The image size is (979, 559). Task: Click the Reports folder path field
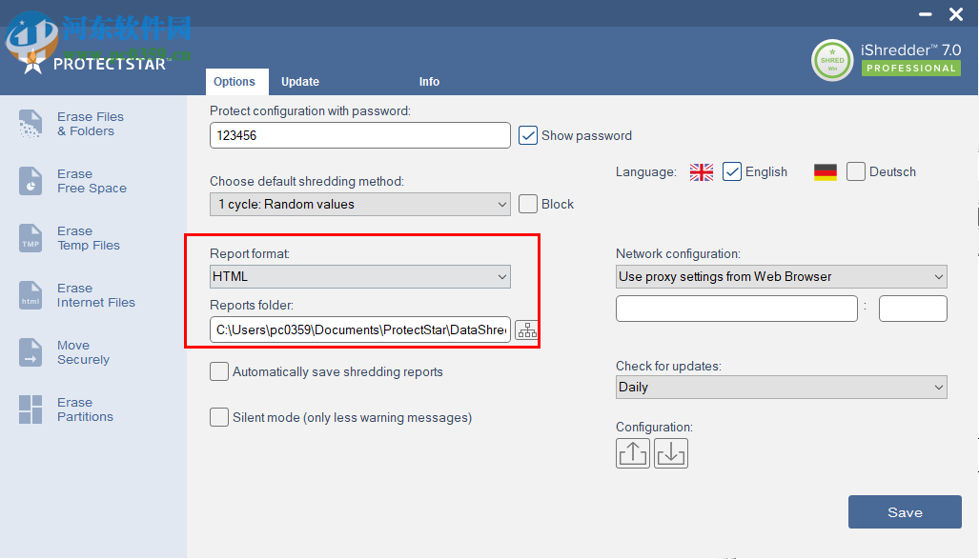tap(359, 330)
